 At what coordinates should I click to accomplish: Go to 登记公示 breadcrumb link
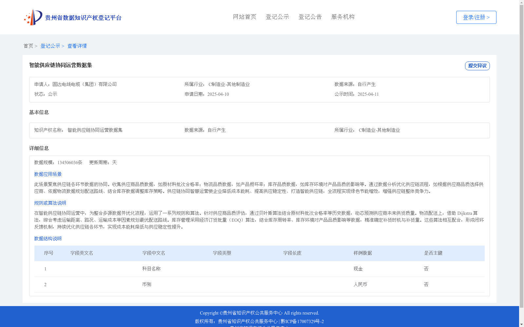coord(50,46)
